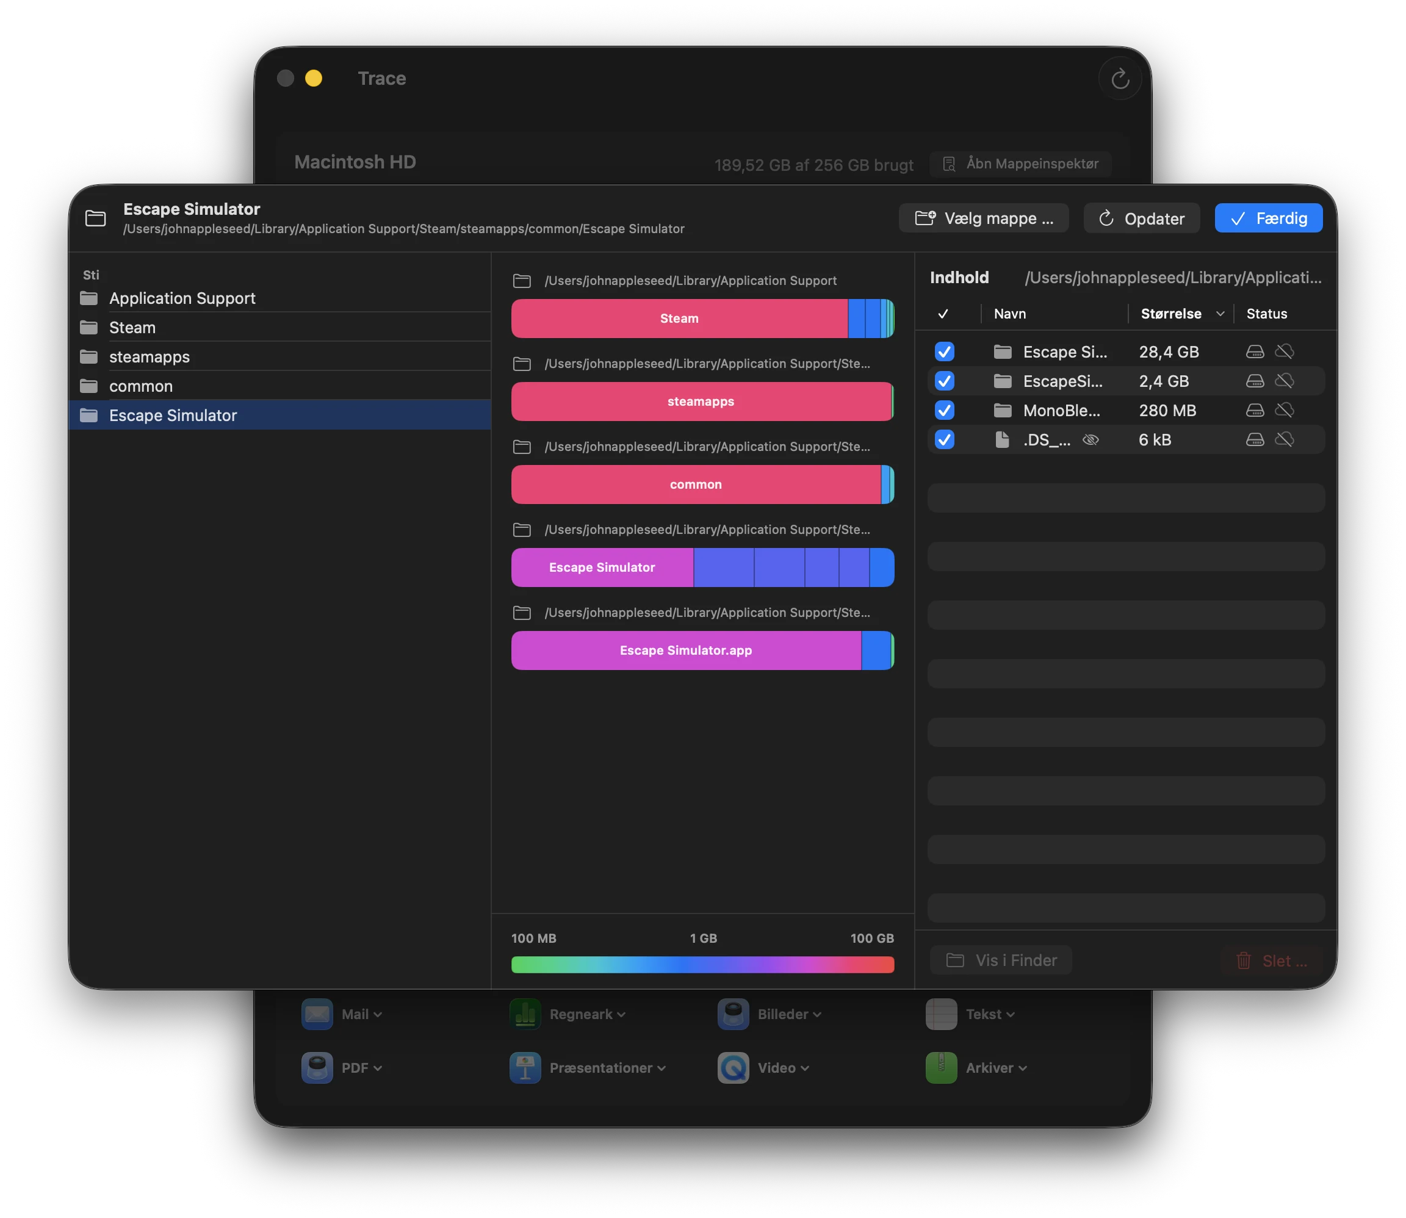1406x1218 pixels.
Task: Expand the Tekst category dropdown
Action: tap(1011, 1014)
